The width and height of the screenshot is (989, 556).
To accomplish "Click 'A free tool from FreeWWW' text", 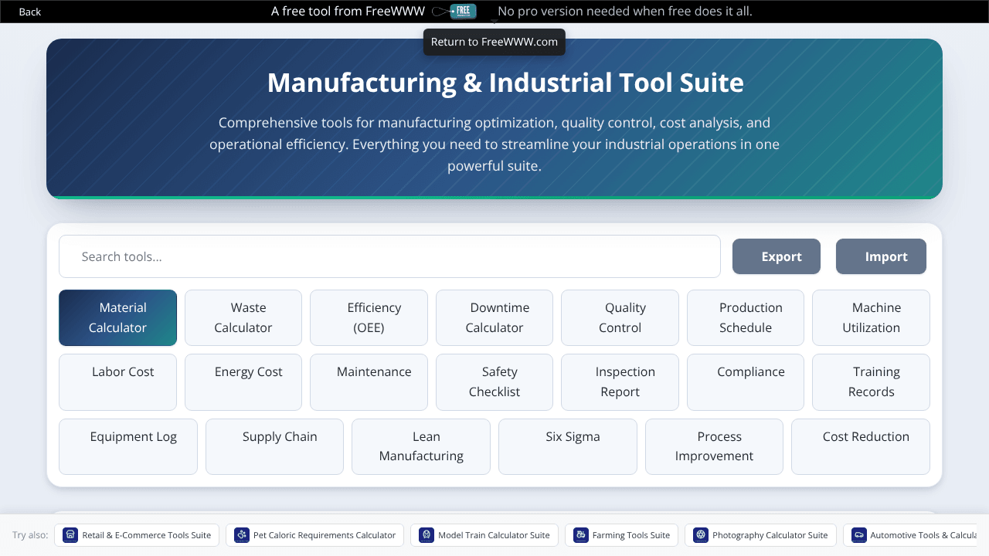I will pyautogui.click(x=348, y=11).
